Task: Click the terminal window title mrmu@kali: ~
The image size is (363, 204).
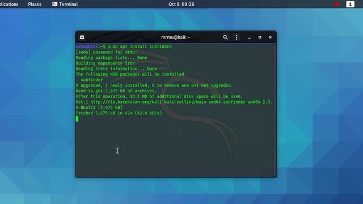Action: point(175,37)
